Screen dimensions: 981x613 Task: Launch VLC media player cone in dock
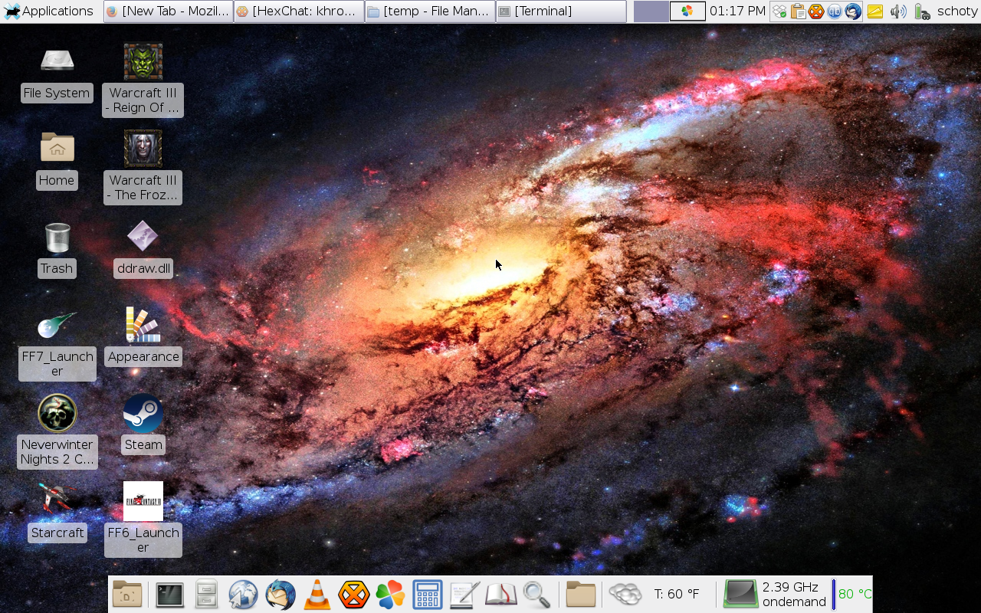coord(317,595)
